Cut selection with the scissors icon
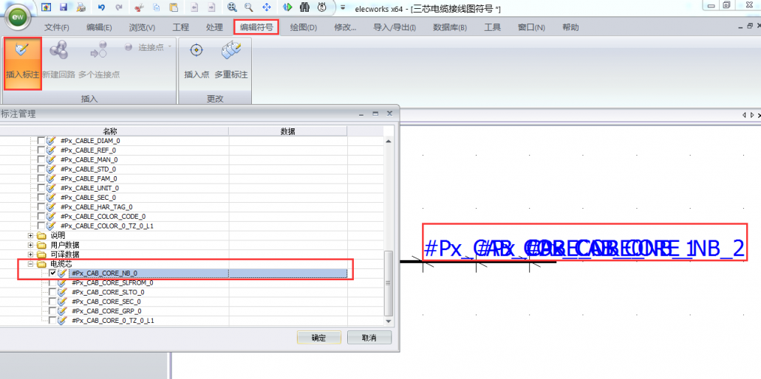 (139, 7)
